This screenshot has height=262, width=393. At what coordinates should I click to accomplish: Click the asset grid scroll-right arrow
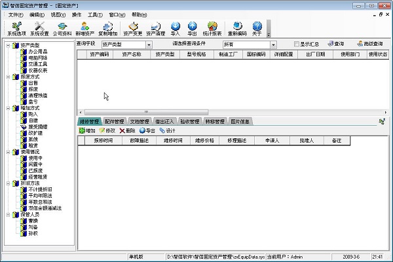386,112
